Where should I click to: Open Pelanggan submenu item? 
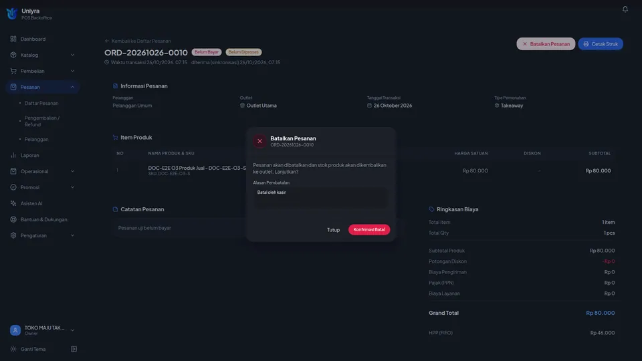pos(36,139)
